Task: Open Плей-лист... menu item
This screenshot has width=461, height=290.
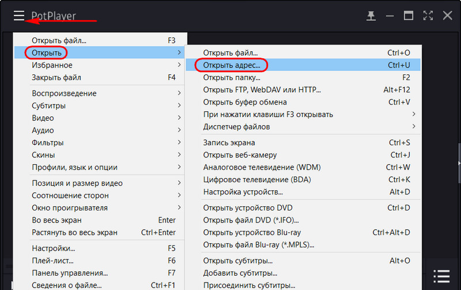Action: [100, 261]
